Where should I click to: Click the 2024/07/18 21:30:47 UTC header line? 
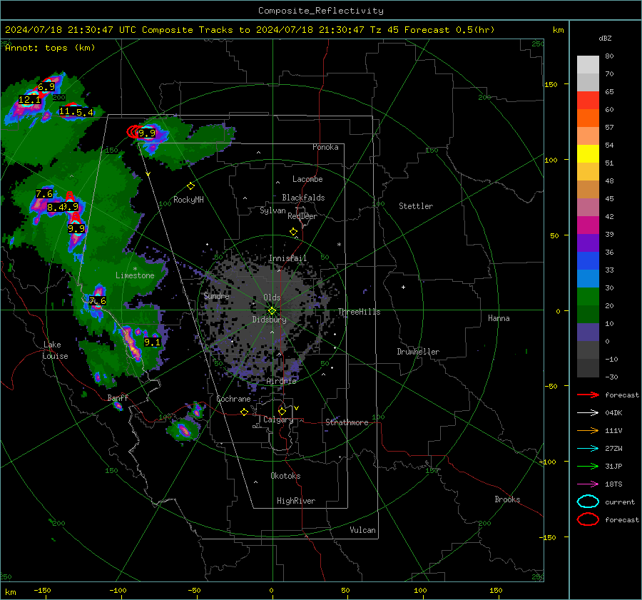[x=250, y=30]
